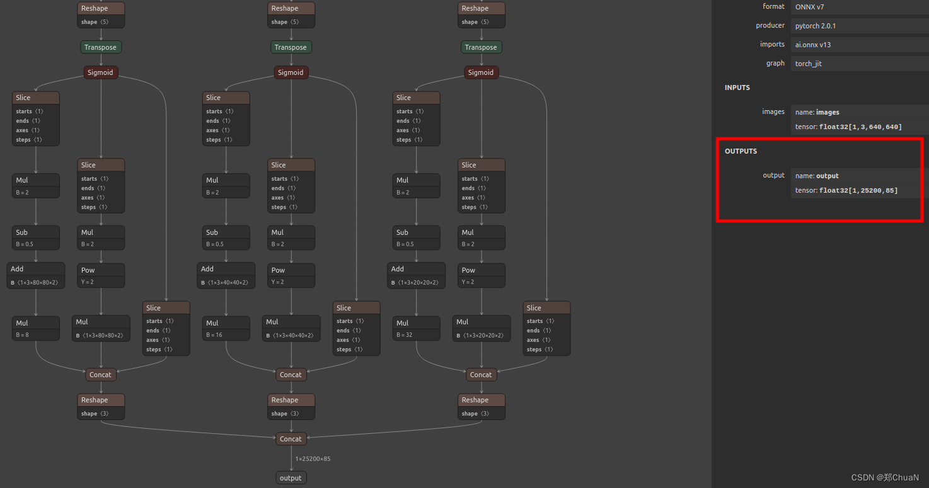Click the Add node with B 1×3×80×80×2
This screenshot has width=929, height=488.
tap(37, 275)
